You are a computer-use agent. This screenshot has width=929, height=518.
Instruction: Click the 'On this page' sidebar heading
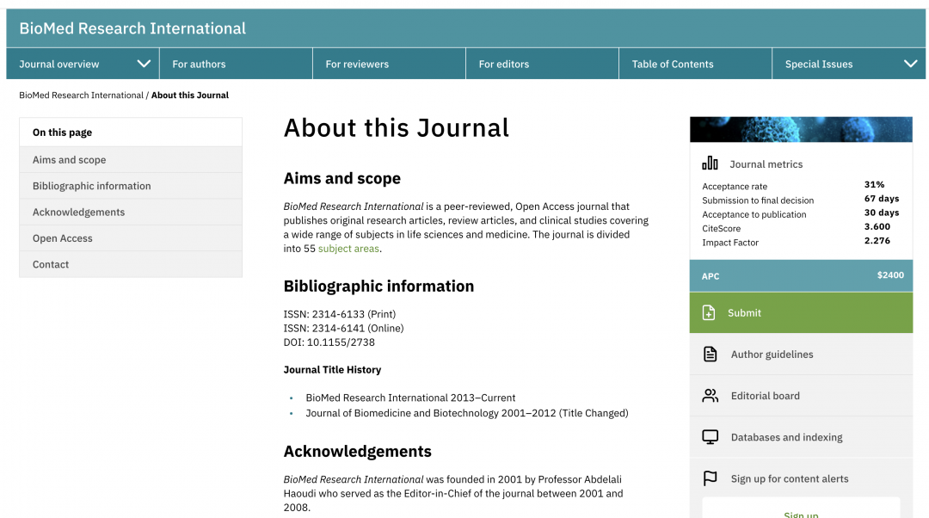pyautogui.click(x=62, y=133)
